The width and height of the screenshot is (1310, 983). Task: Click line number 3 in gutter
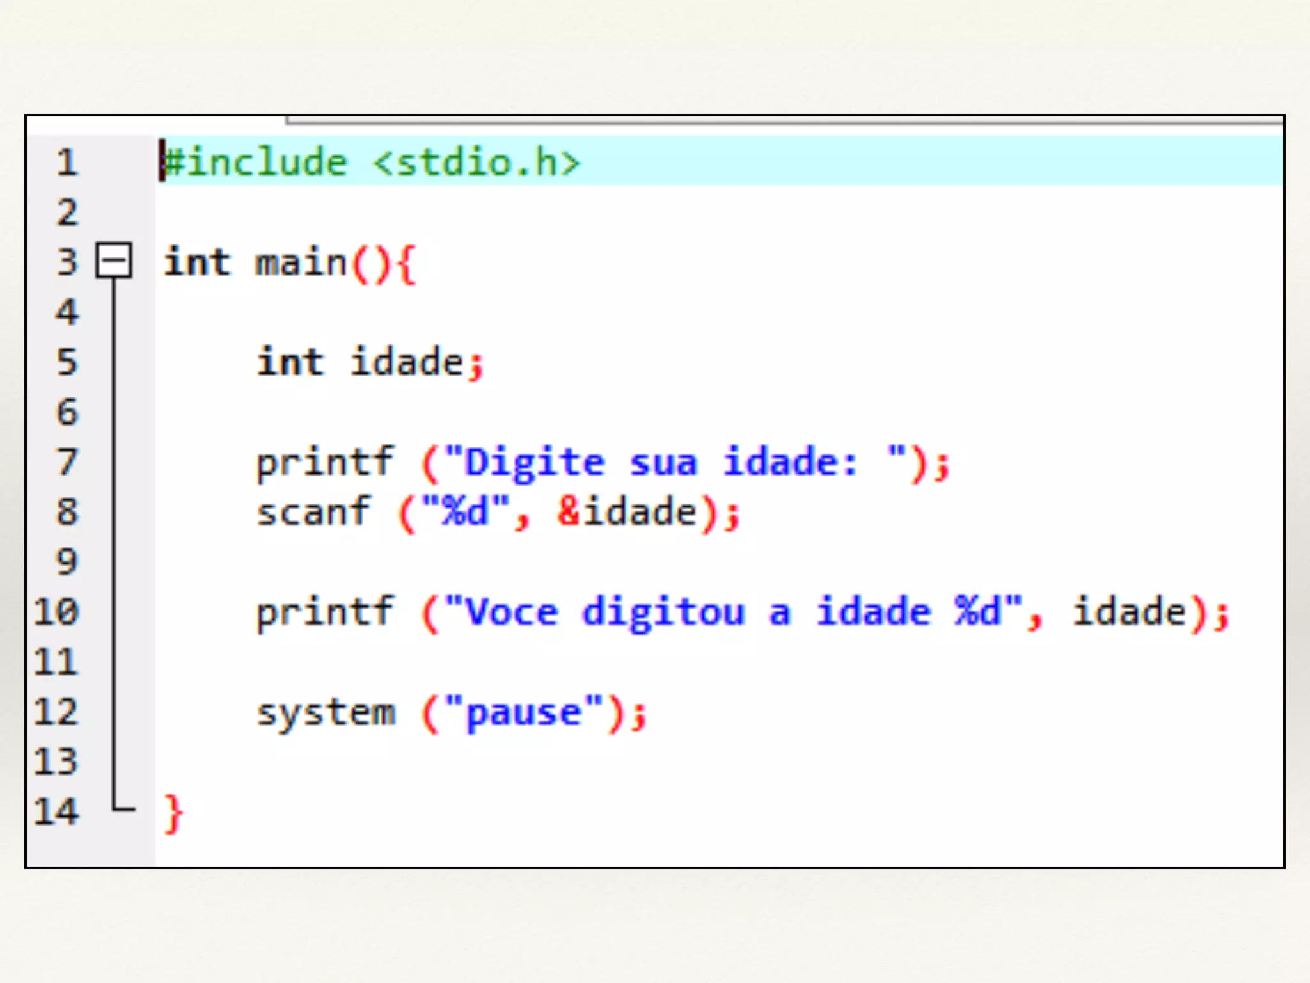click(67, 262)
